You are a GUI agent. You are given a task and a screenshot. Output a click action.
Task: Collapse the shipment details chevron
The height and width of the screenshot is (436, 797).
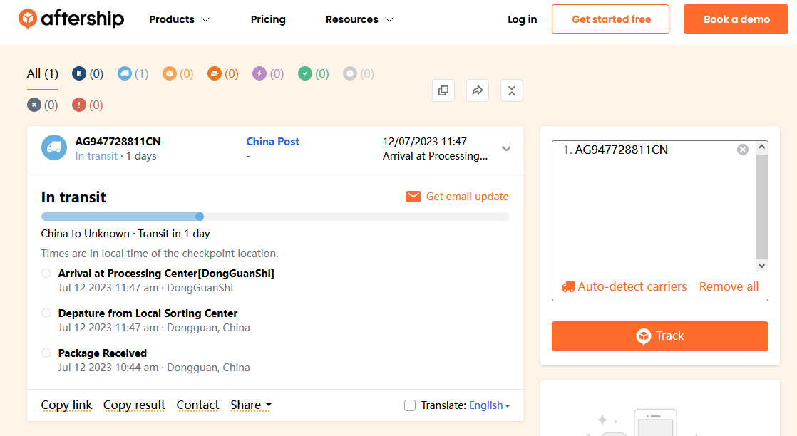tap(506, 149)
